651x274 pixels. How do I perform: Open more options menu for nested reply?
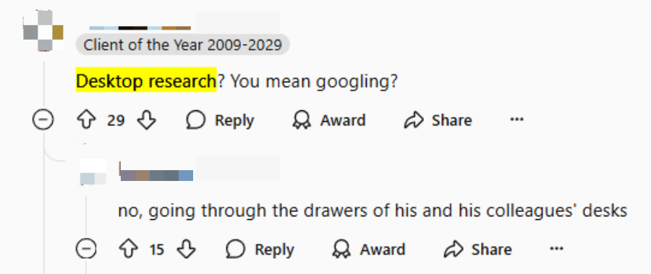pos(556,249)
